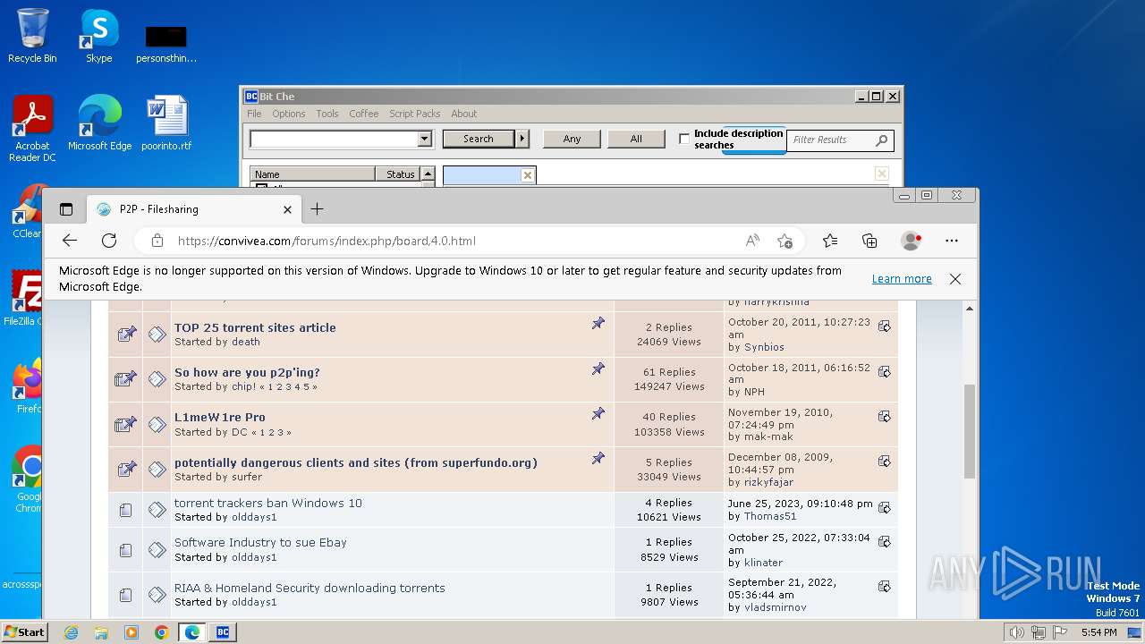The height and width of the screenshot is (644, 1145).
Task: Click Name column header in Bit Che
Action: (x=313, y=174)
